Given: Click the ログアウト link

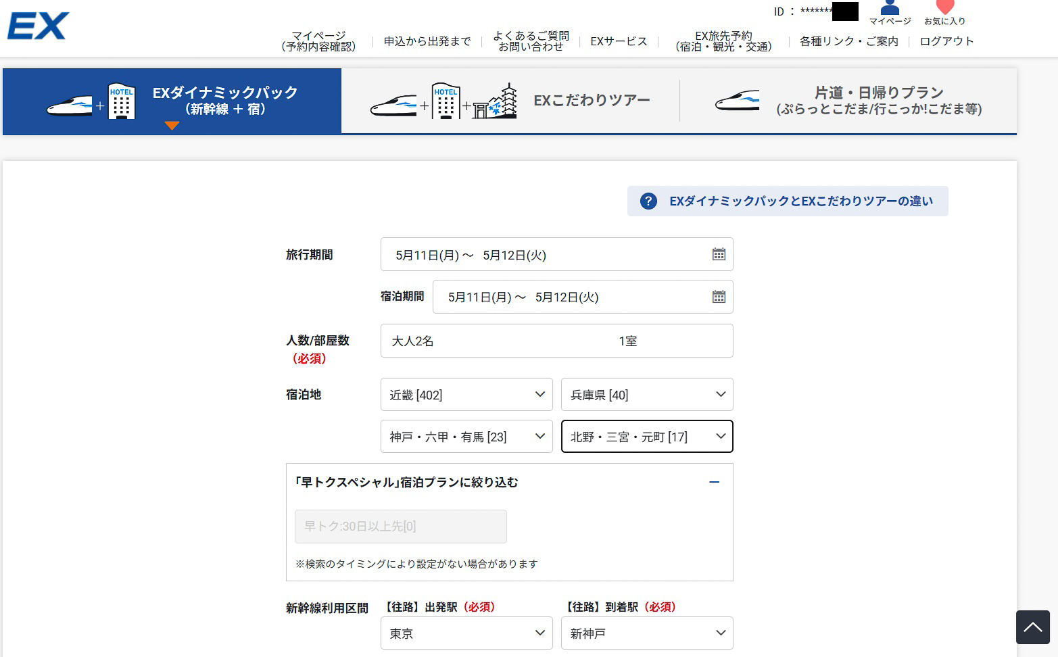Looking at the screenshot, I should 945,41.
